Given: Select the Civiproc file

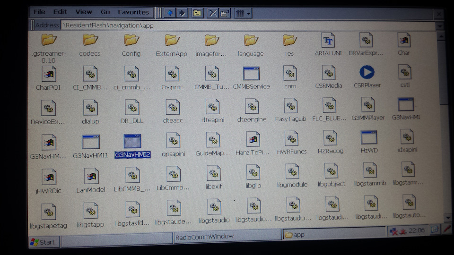Looking at the screenshot, I should point(172,78).
